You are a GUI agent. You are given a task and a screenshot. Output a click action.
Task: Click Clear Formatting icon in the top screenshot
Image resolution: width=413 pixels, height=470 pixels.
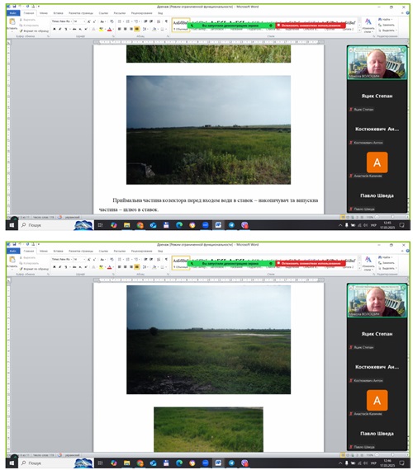pyautogui.click(x=112, y=21)
